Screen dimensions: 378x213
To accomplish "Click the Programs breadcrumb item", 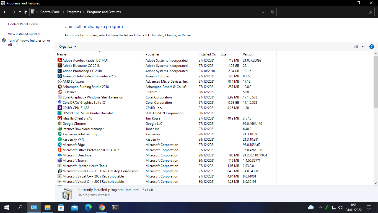I will (x=74, y=12).
